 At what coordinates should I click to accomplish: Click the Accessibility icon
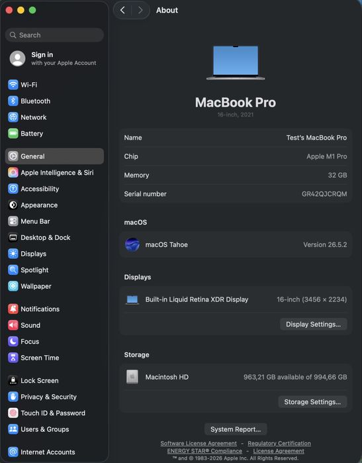[x=13, y=189]
